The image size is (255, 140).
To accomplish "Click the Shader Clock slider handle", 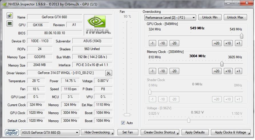I will (150, 92).
